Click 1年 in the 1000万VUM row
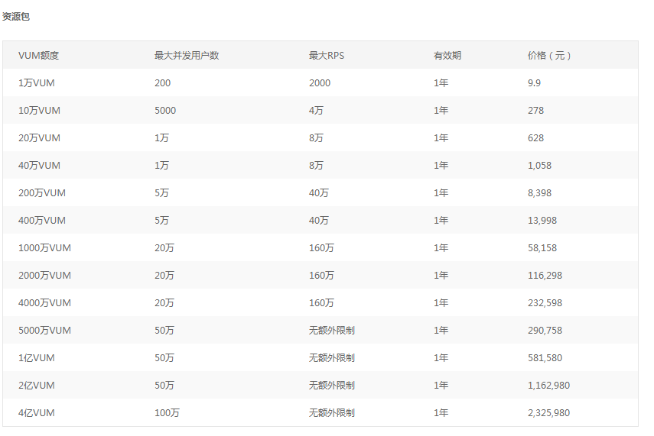This screenshot has height=436, width=654. tap(441, 247)
